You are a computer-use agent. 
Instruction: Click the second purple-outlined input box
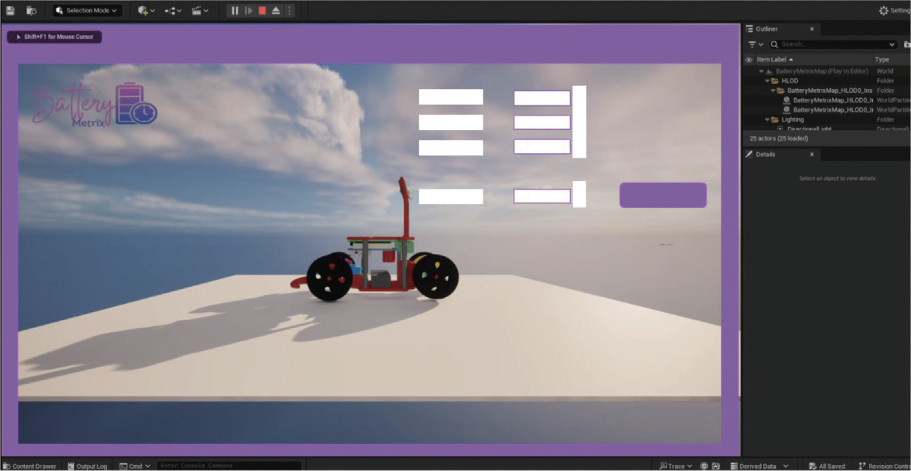(542, 122)
